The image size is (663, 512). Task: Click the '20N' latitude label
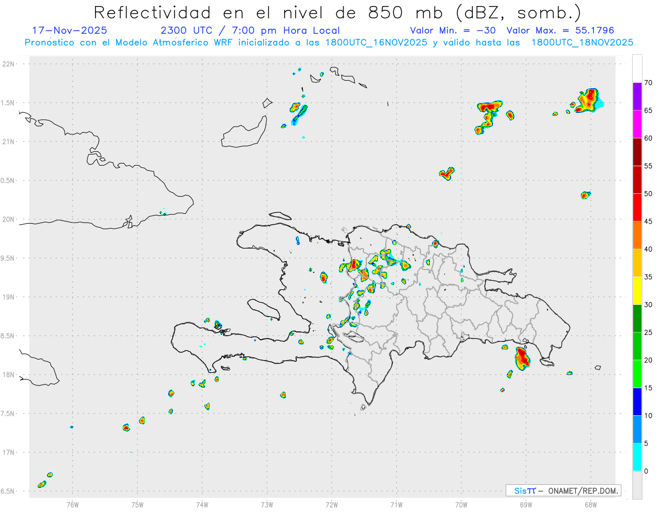(9, 219)
